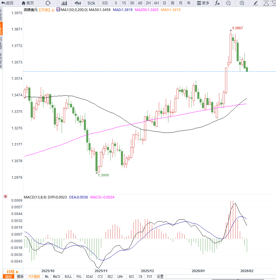Viewport: 276px width, 280px height.
Task: Click the up triangle icon in top toolbar
Action: click(266, 3)
